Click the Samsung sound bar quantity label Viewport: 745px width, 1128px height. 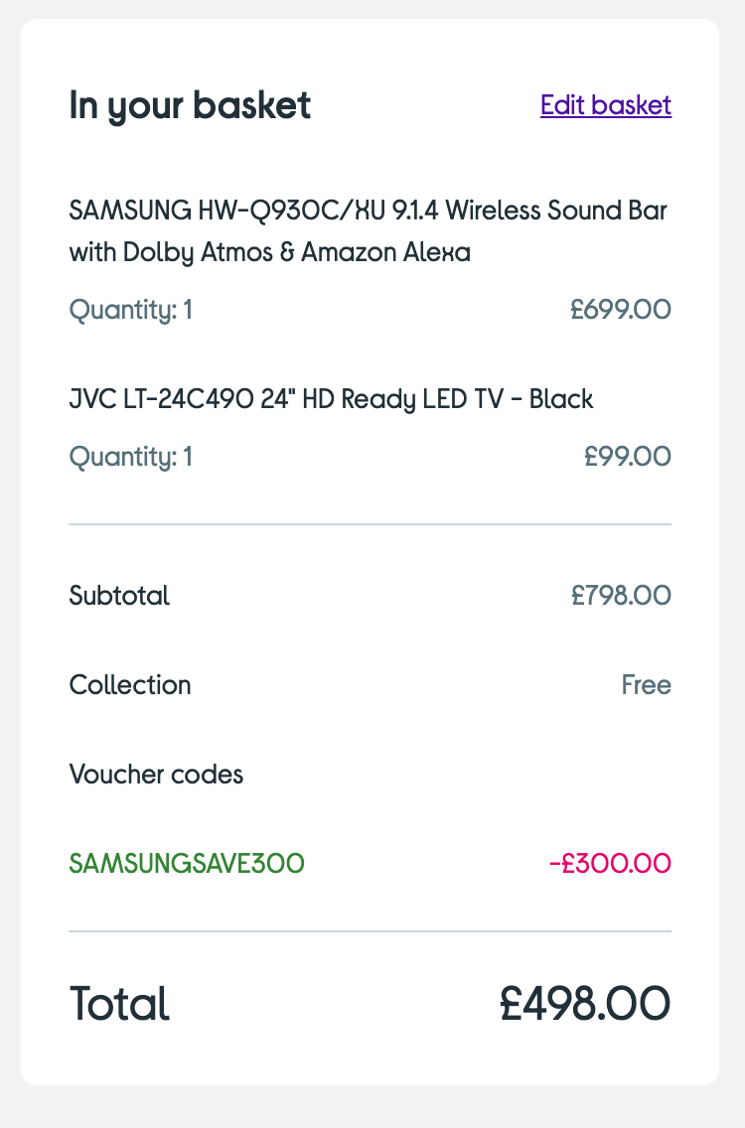(130, 311)
